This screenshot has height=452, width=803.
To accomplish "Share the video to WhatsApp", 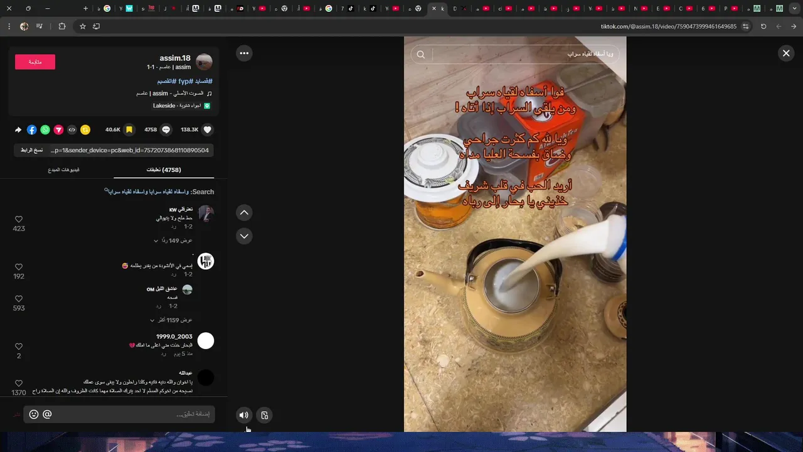I will click(45, 130).
